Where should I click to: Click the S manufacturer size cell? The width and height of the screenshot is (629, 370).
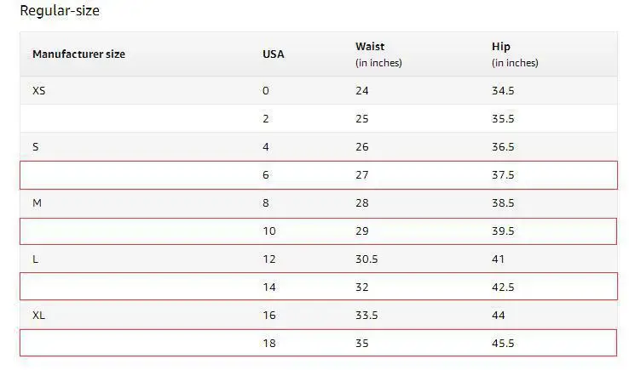[x=36, y=147]
